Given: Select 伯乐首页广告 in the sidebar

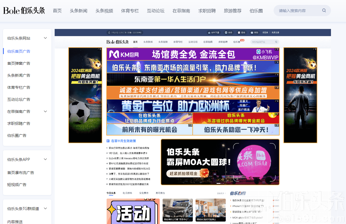Looking at the screenshot, I should [x=19, y=51].
